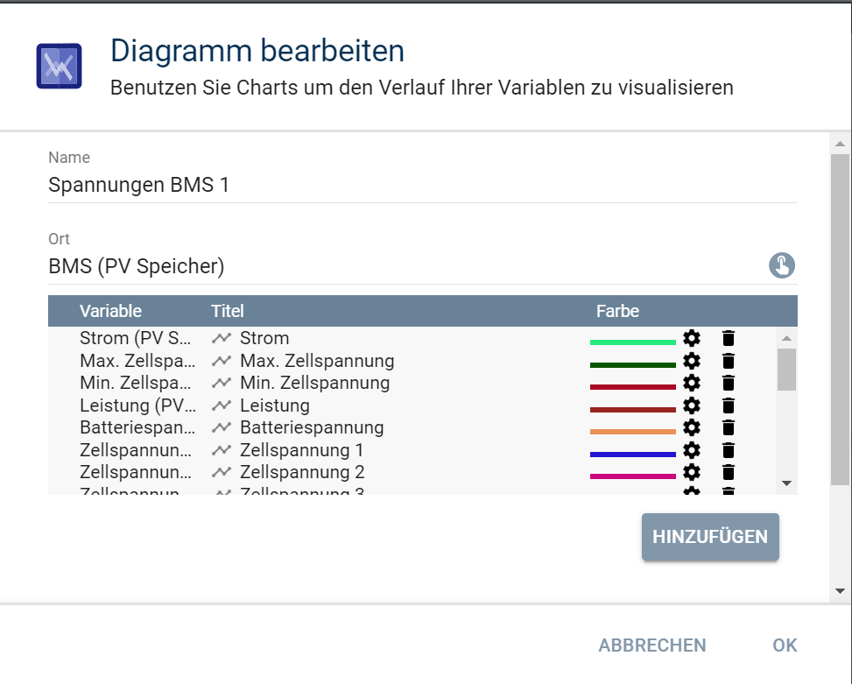852x684 pixels.
Task: Click the Ort location picker icon
Action: coord(782,265)
